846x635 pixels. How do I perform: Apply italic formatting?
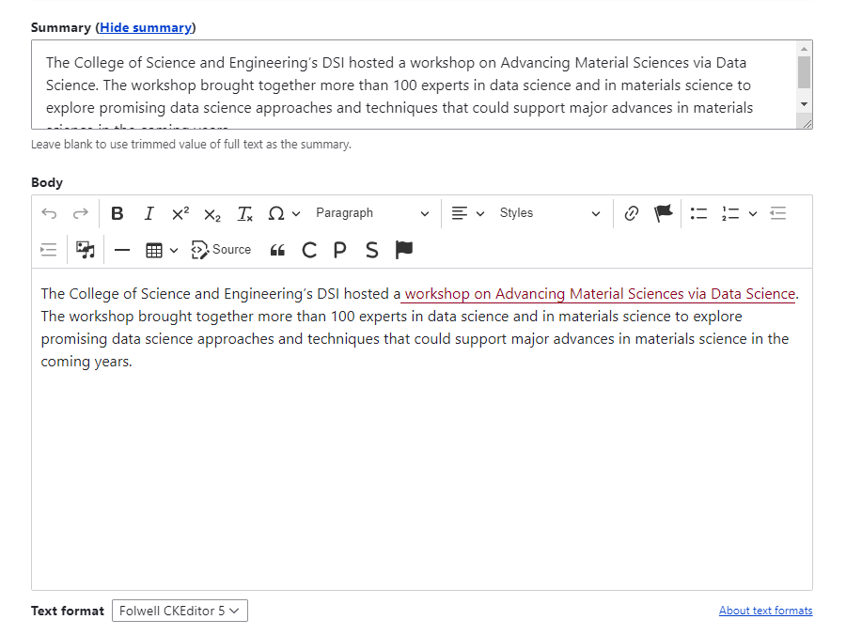coord(149,213)
